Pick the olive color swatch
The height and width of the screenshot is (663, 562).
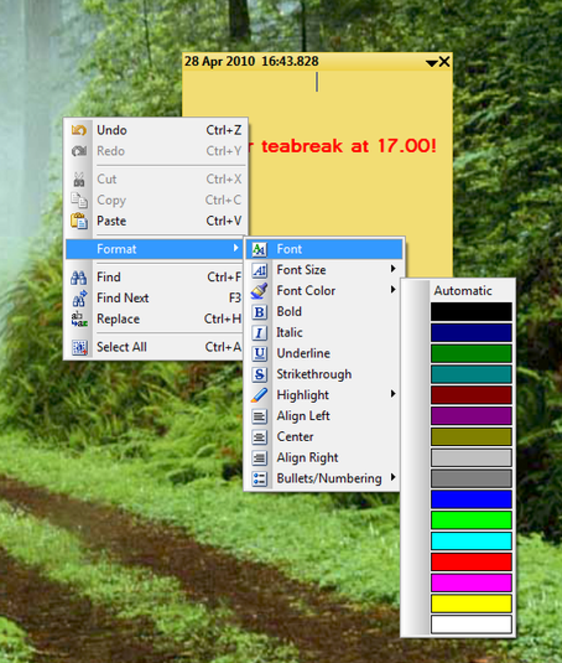click(471, 437)
